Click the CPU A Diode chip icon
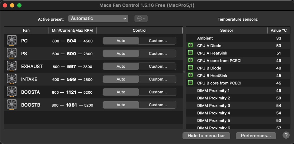The height and width of the screenshot is (144, 294). pyautogui.click(x=191, y=46)
